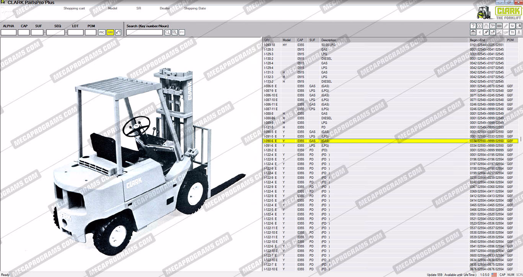The width and height of the screenshot is (523, 277).
Task: Click the magnifier search icon
Action: pyautogui.click(x=168, y=33)
